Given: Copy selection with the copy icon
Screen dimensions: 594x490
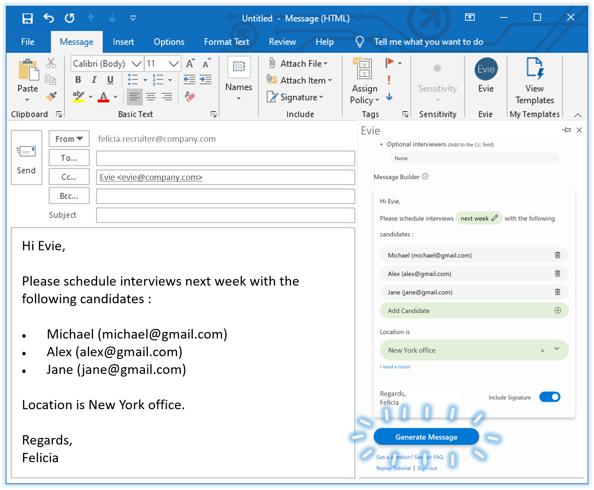Looking at the screenshot, I should tap(51, 80).
